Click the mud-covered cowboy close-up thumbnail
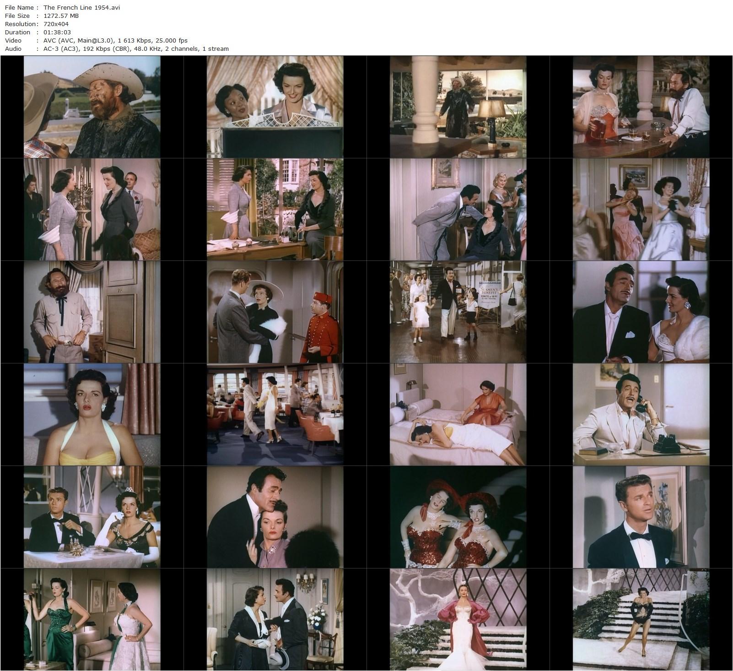Image resolution: width=733 pixels, height=671 pixels. 92,107
